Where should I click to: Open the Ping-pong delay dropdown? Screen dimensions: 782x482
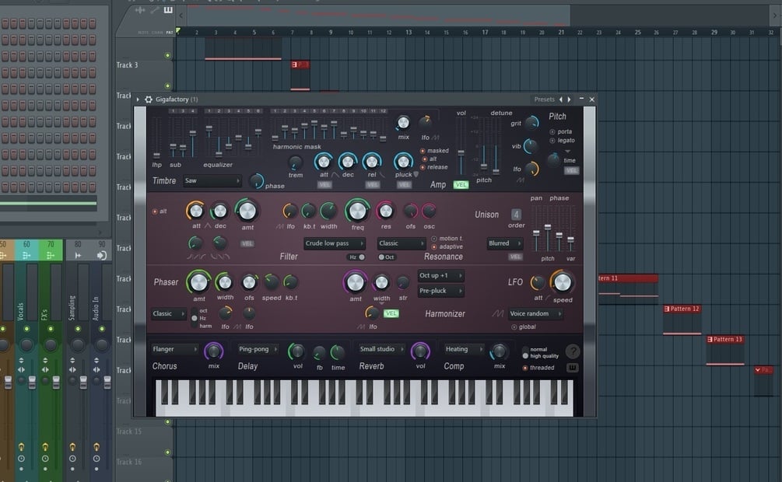(x=258, y=349)
